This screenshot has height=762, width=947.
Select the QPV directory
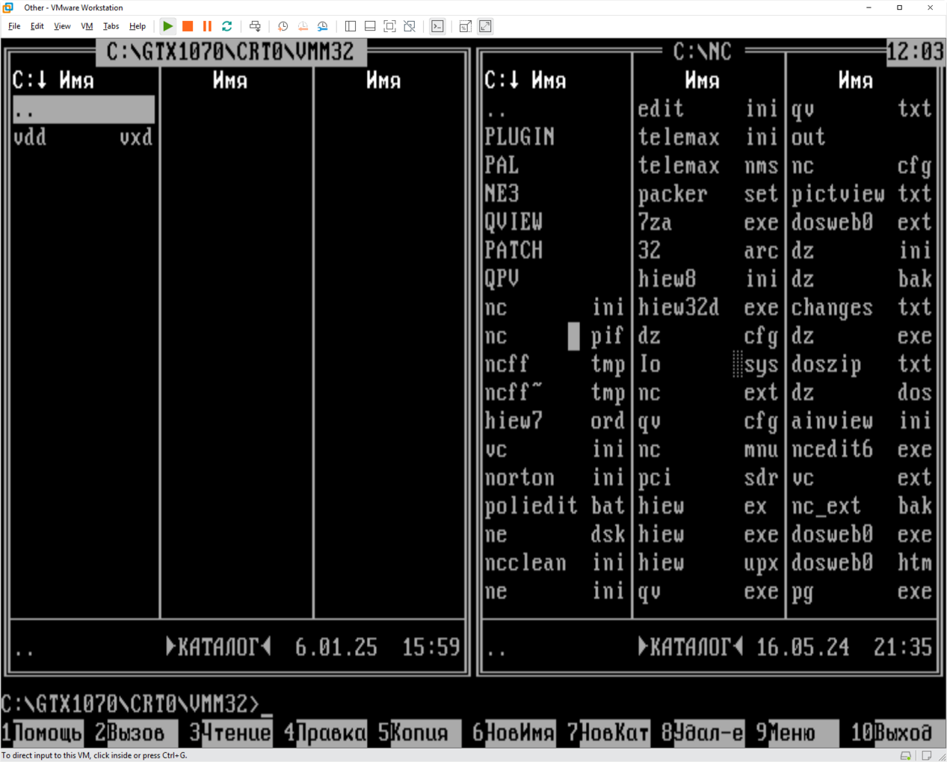555,279
